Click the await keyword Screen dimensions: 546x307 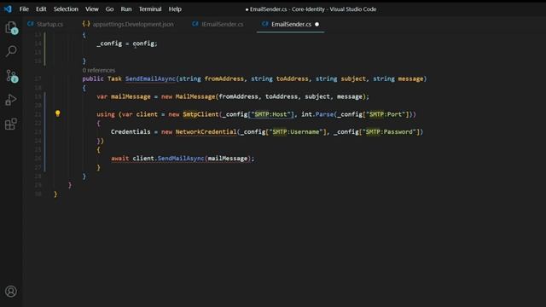point(120,159)
